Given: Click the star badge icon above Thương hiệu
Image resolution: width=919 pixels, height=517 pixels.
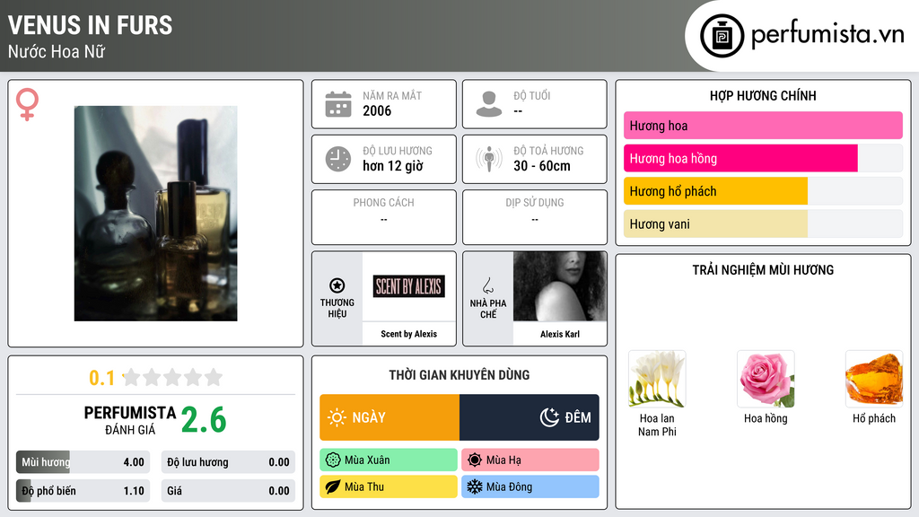Looking at the screenshot, I should [337, 285].
